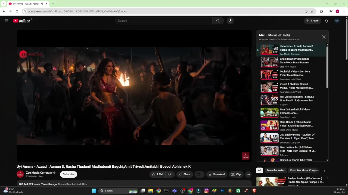Dislike the video with thumbs-down

coord(170,174)
